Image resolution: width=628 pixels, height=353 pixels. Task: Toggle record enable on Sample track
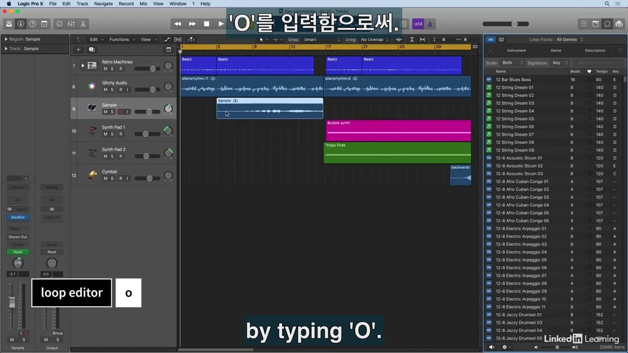pyautogui.click(x=120, y=112)
